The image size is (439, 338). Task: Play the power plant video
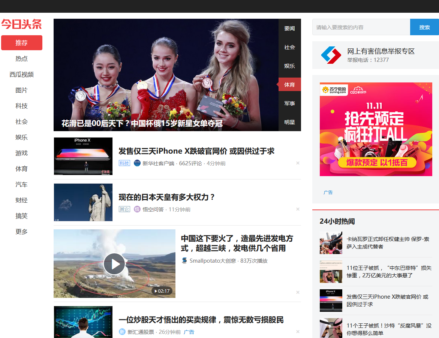point(114,264)
